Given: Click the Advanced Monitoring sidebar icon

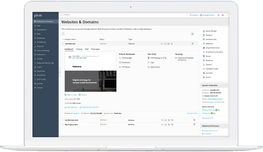Looking at the screenshot, I should [x=35, y=63].
